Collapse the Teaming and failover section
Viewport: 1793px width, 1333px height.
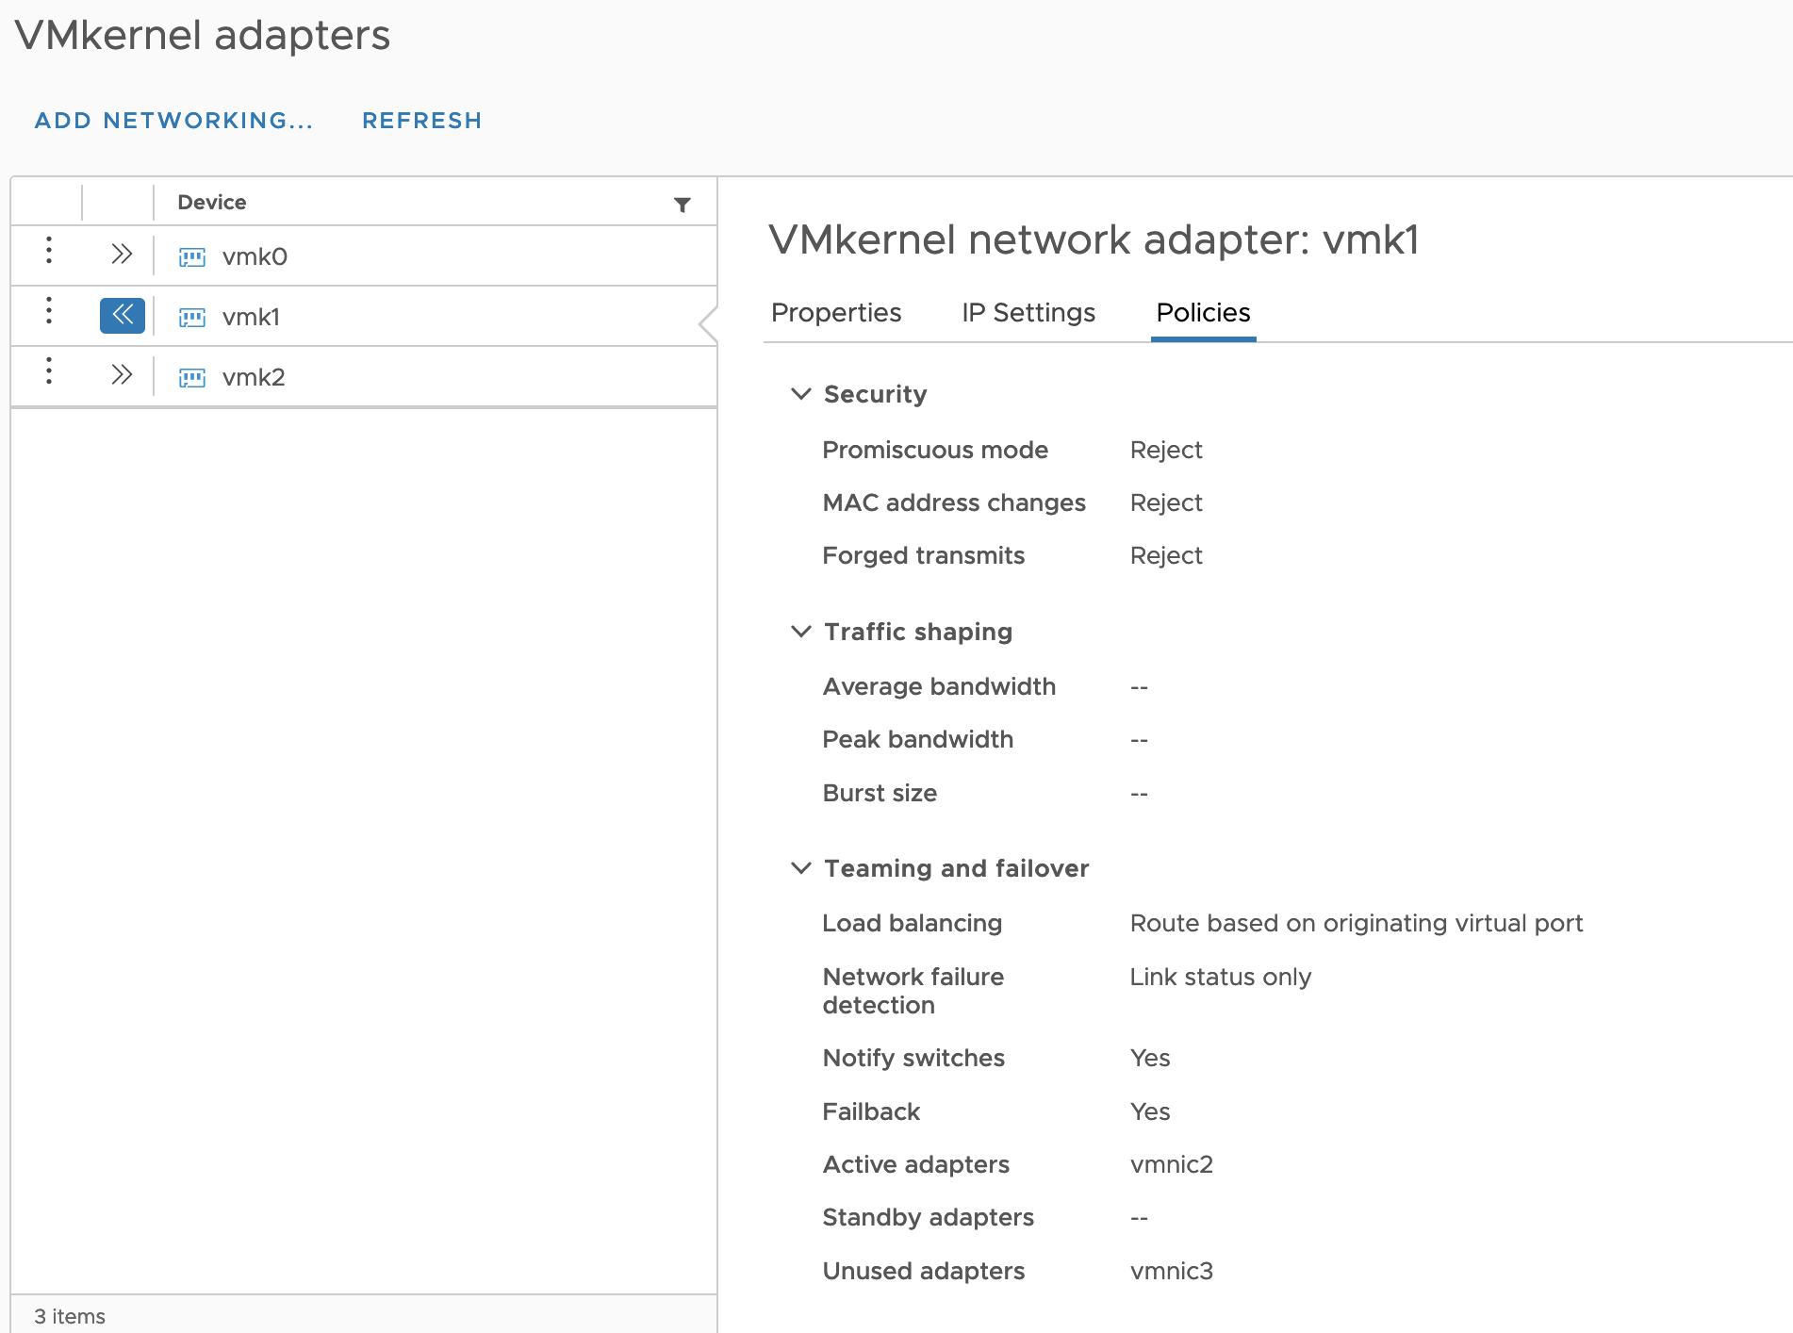click(800, 868)
